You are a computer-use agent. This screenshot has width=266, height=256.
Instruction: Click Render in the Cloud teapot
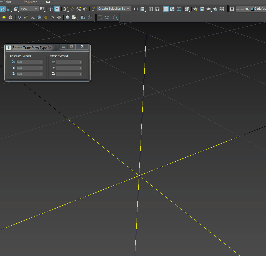pyautogui.click(x=215, y=9)
